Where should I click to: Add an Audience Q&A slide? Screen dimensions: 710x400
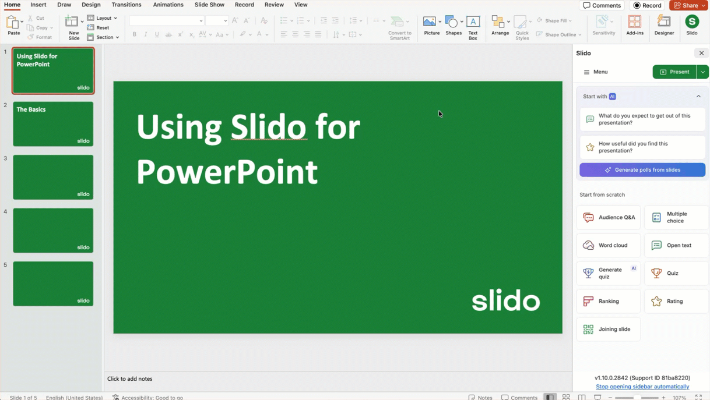click(609, 217)
